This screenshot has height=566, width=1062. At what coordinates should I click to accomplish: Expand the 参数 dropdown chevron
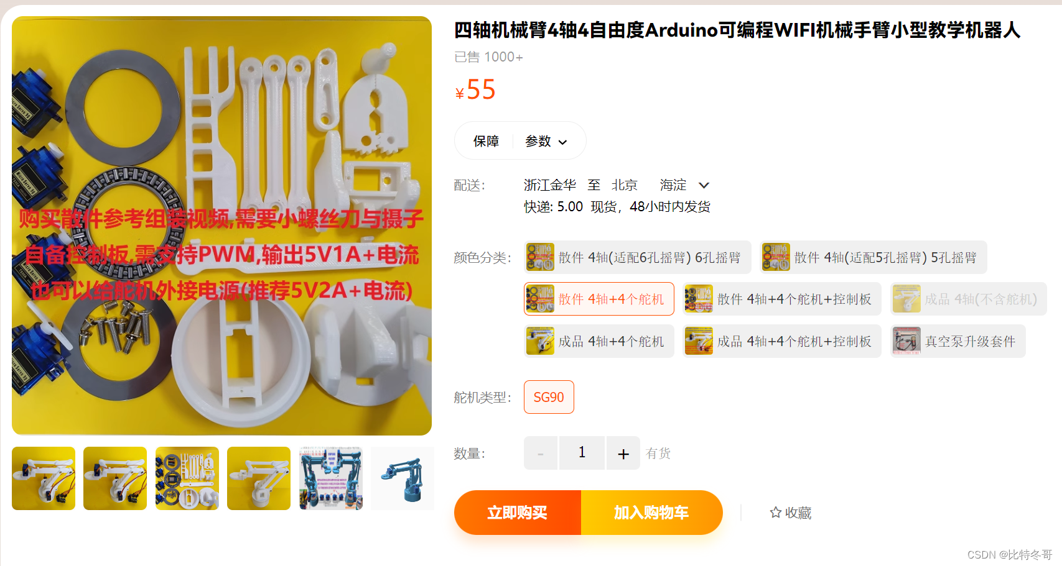563,142
